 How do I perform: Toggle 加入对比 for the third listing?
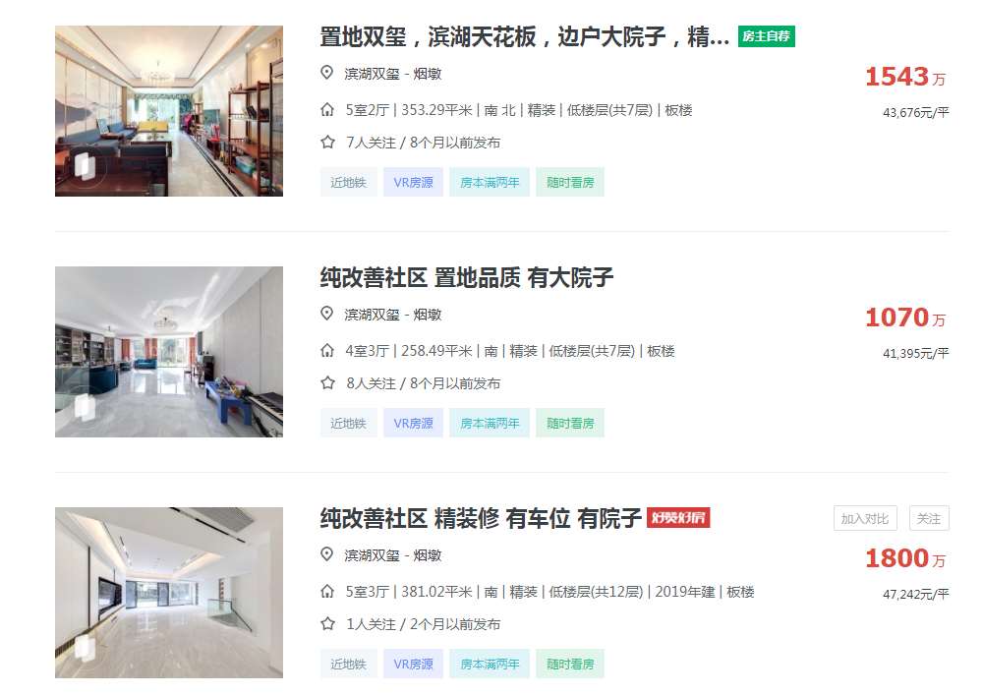865,518
